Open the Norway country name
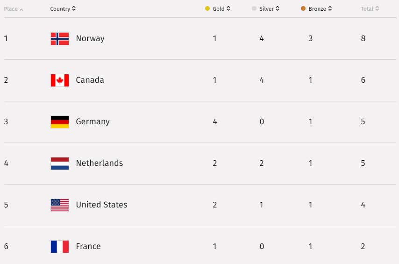 (x=90, y=38)
